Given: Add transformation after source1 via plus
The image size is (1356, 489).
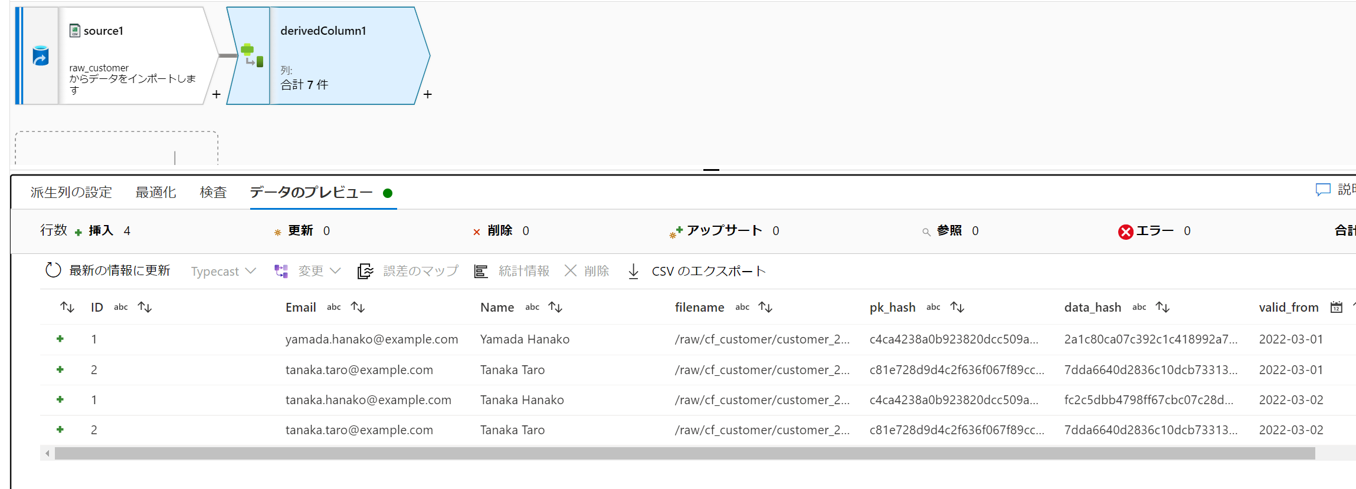Looking at the screenshot, I should point(217,94).
